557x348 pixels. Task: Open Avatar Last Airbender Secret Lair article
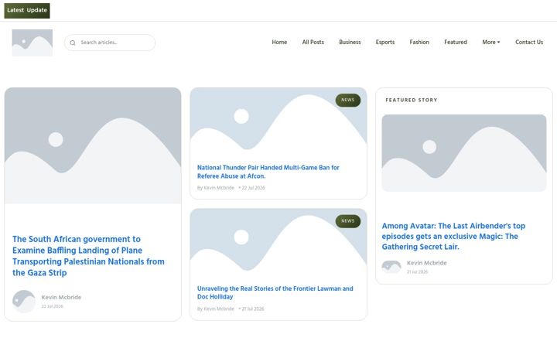click(x=453, y=236)
